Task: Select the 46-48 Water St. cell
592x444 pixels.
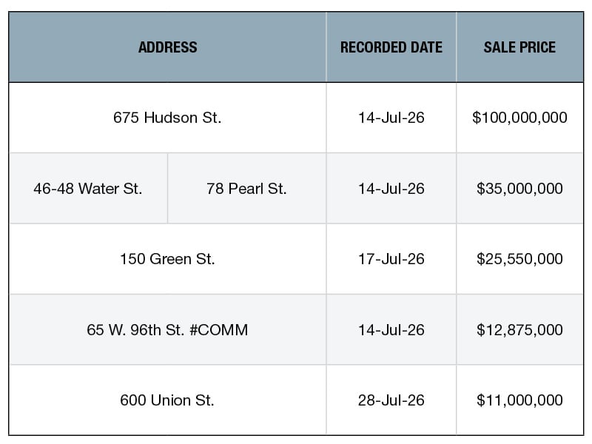Action: [88, 189]
